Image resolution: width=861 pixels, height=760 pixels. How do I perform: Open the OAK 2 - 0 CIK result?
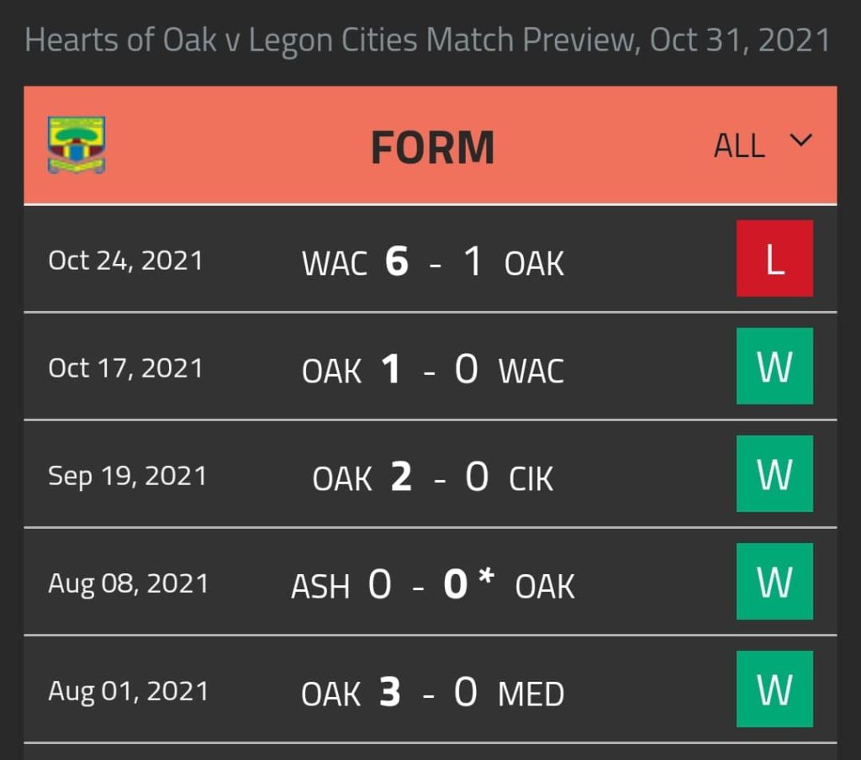point(433,477)
